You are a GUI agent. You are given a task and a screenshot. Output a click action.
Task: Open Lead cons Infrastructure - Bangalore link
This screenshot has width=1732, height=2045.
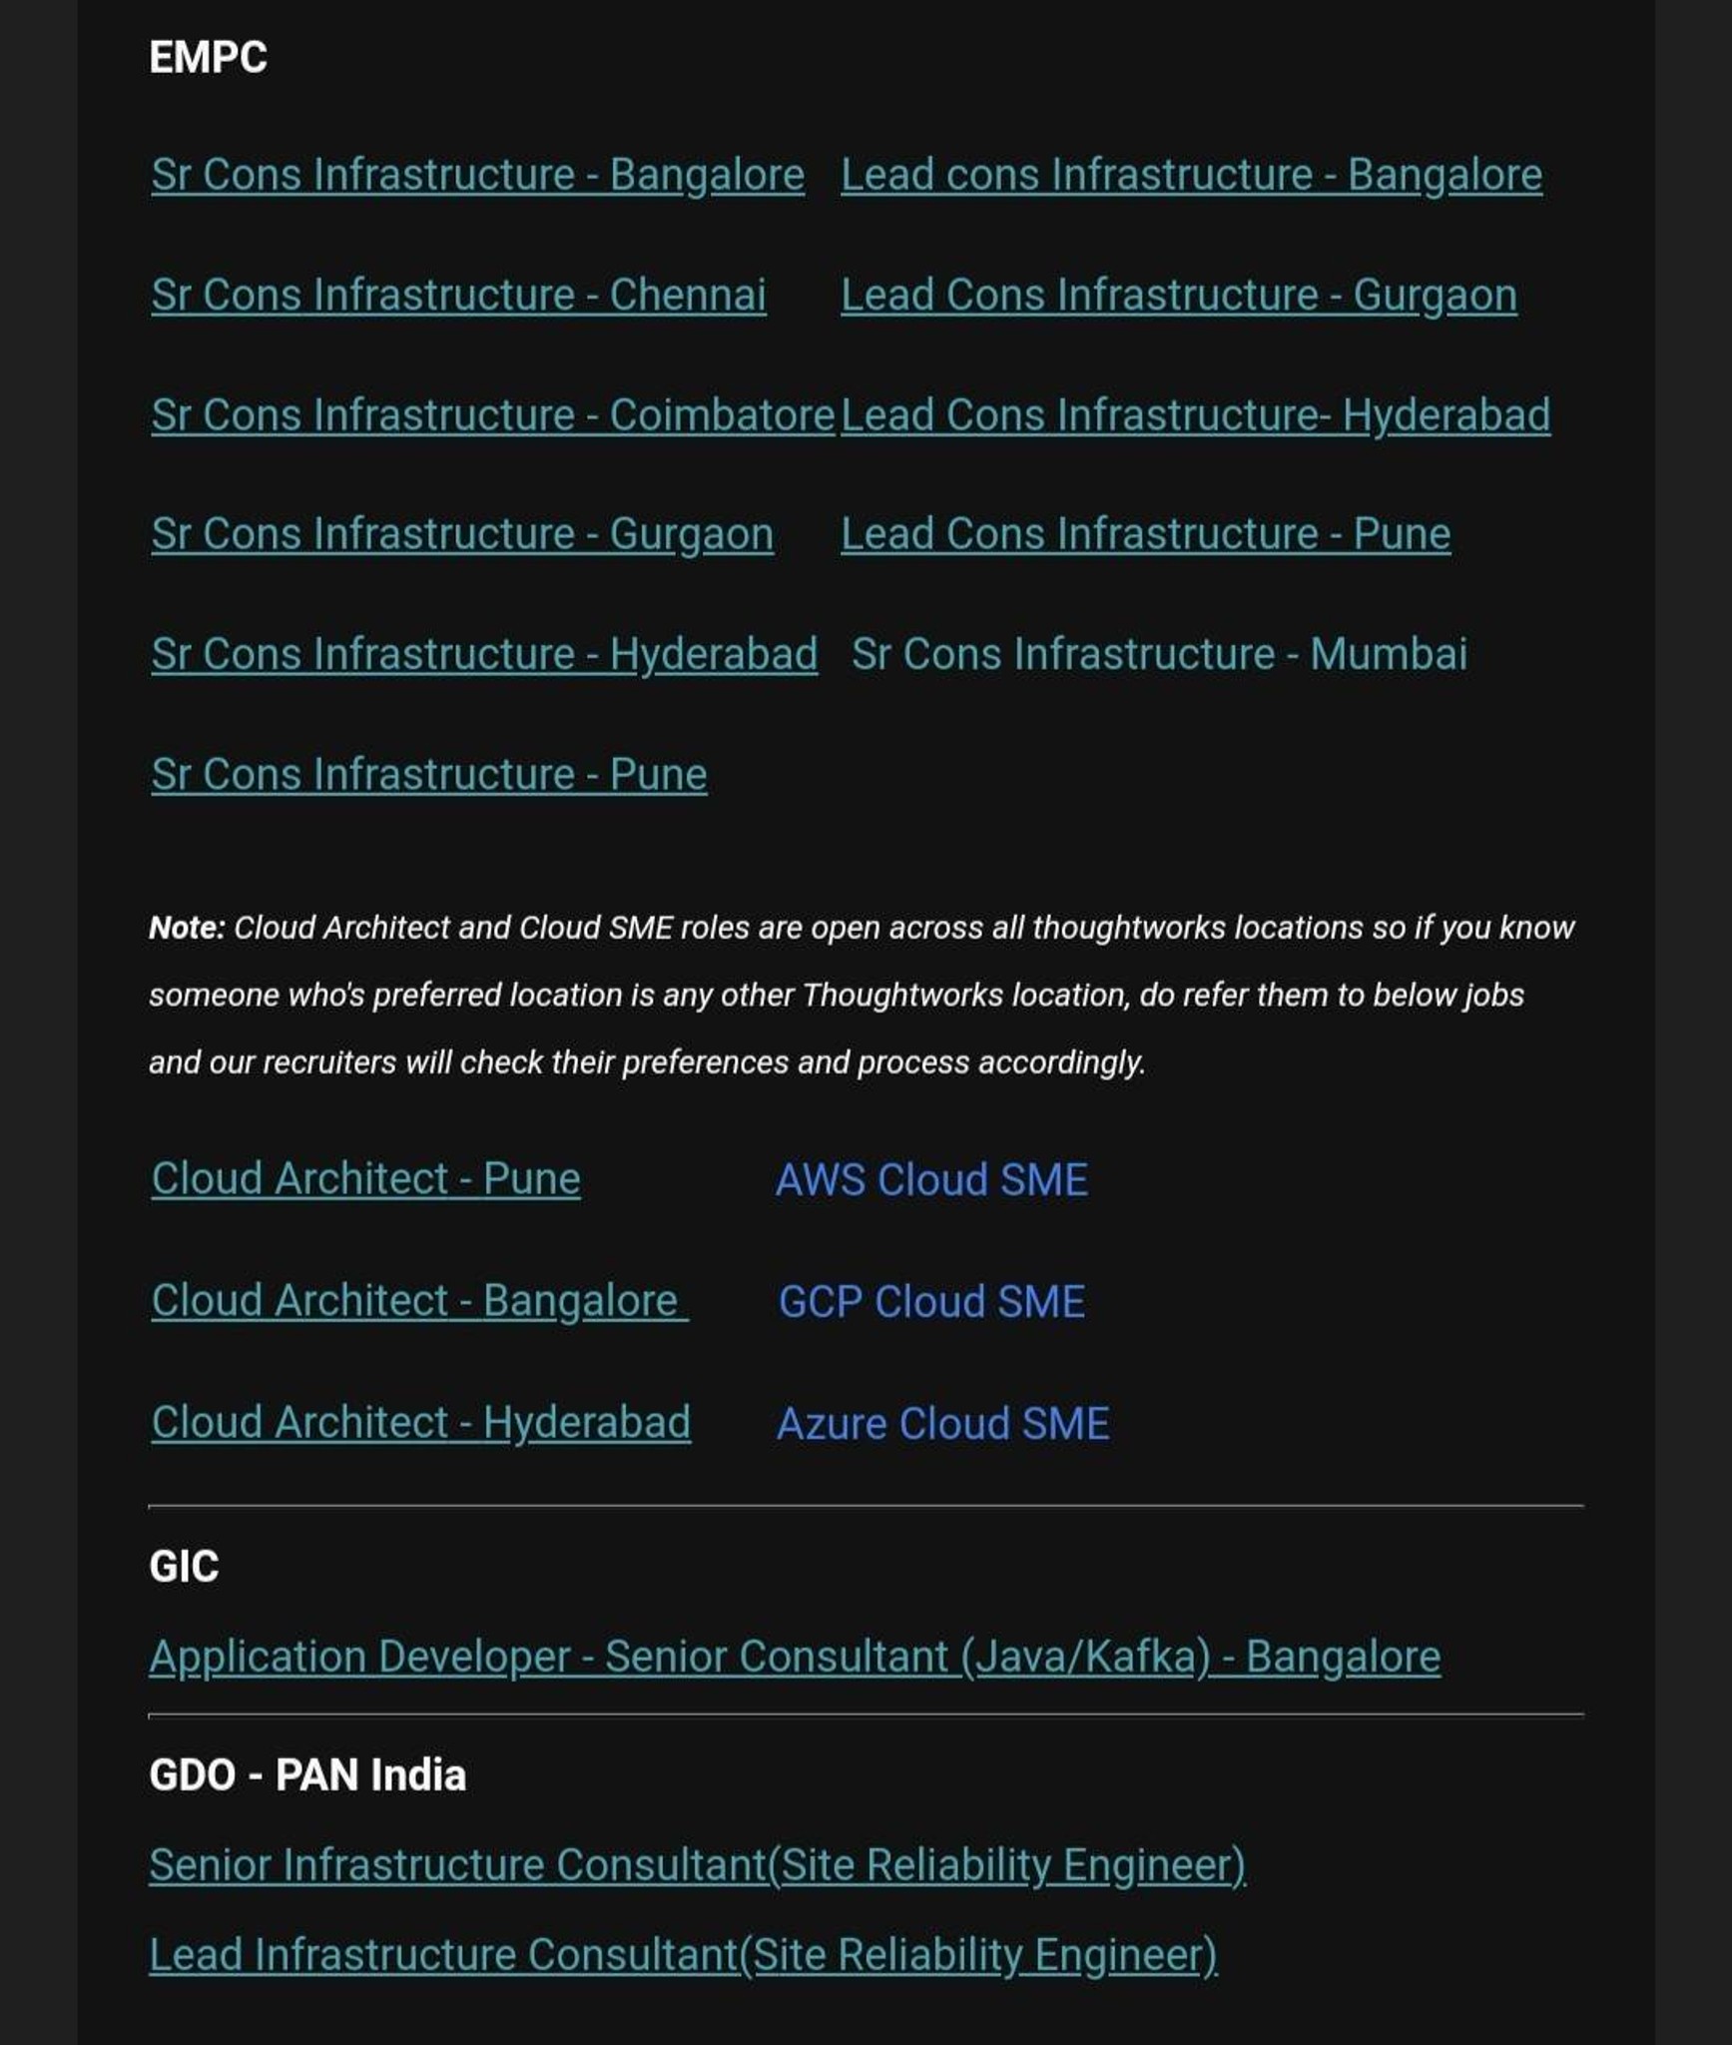[x=1191, y=176]
